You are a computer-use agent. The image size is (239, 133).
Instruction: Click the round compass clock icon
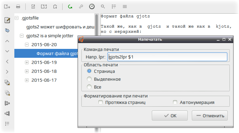coord(92,6)
